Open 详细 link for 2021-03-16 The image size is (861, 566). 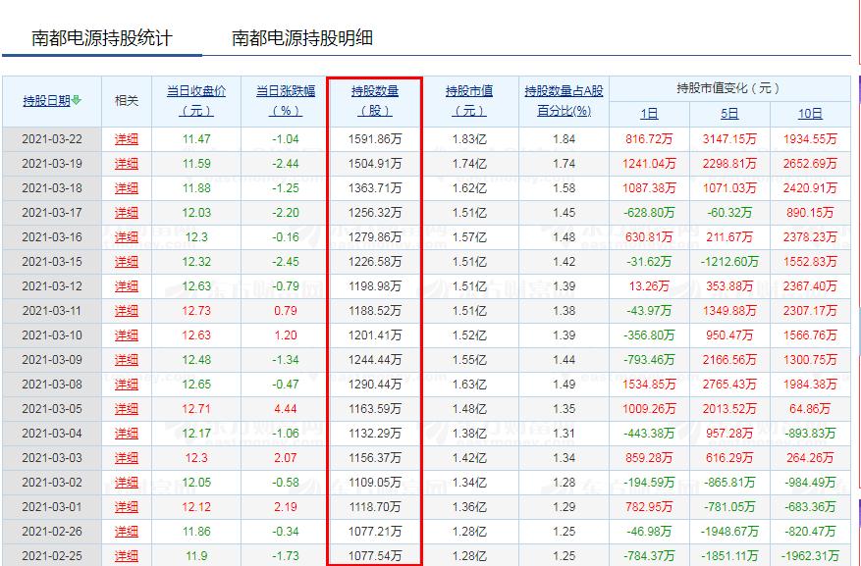(127, 237)
